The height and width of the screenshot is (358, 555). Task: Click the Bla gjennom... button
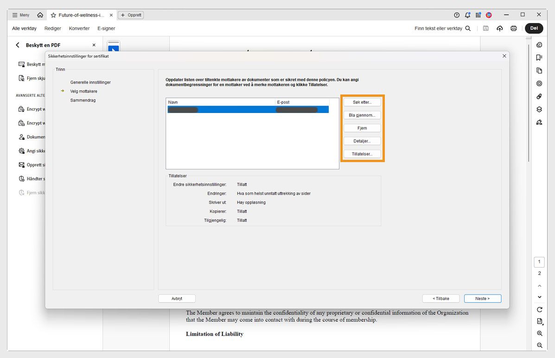(362, 115)
